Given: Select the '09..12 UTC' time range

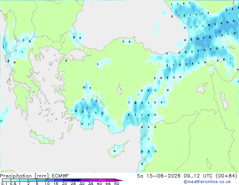Looking at the screenshot, I should [x=198, y=176].
